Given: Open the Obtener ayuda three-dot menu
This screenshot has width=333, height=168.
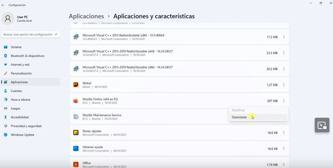Looking at the screenshot, I should click(284, 149).
